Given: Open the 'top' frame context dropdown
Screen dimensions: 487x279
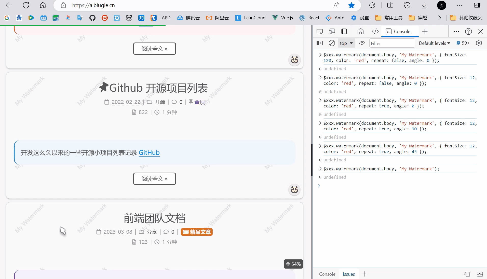Looking at the screenshot, I should (x=346, y=43).
